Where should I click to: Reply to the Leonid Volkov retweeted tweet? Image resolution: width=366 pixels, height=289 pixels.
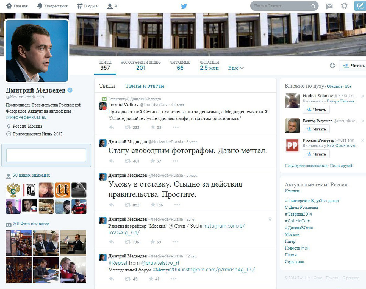[112, 127]
